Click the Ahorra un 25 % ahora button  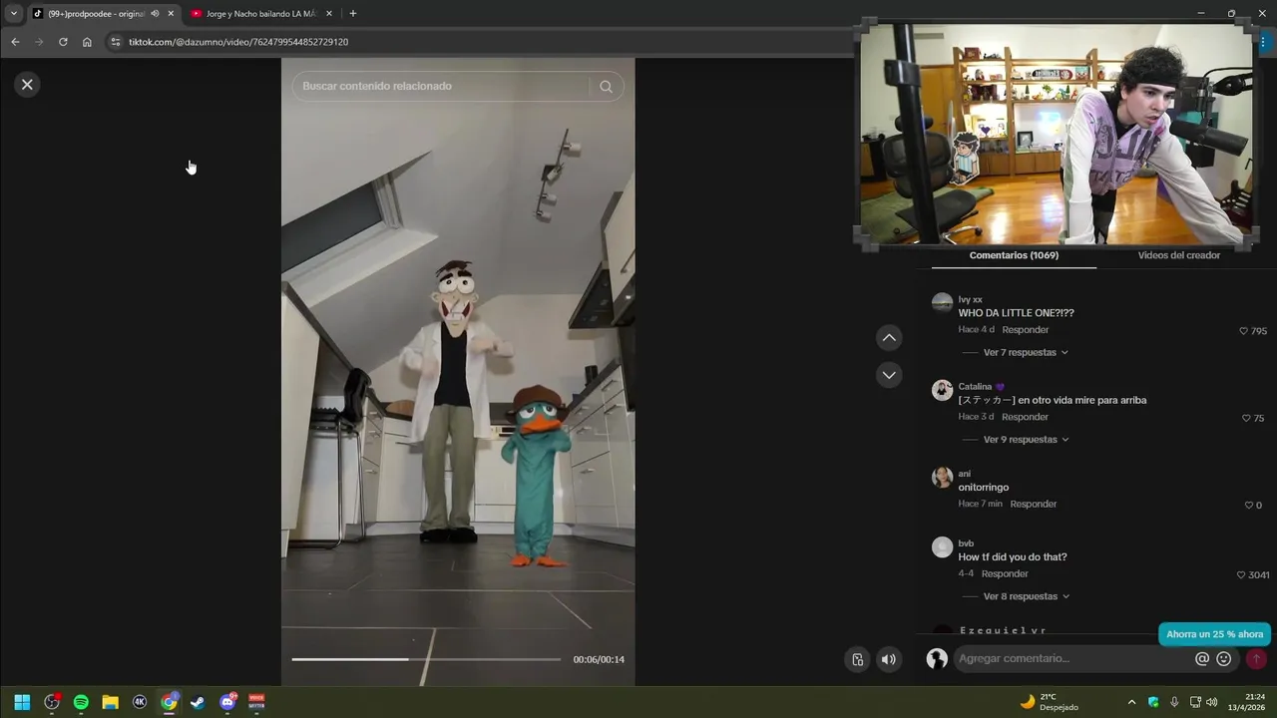[x=1214, y=634]
